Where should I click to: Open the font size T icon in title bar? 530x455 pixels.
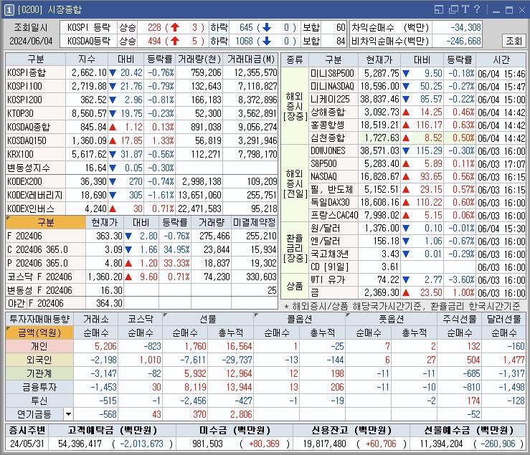pyautogui.click(x=465, y=9)
